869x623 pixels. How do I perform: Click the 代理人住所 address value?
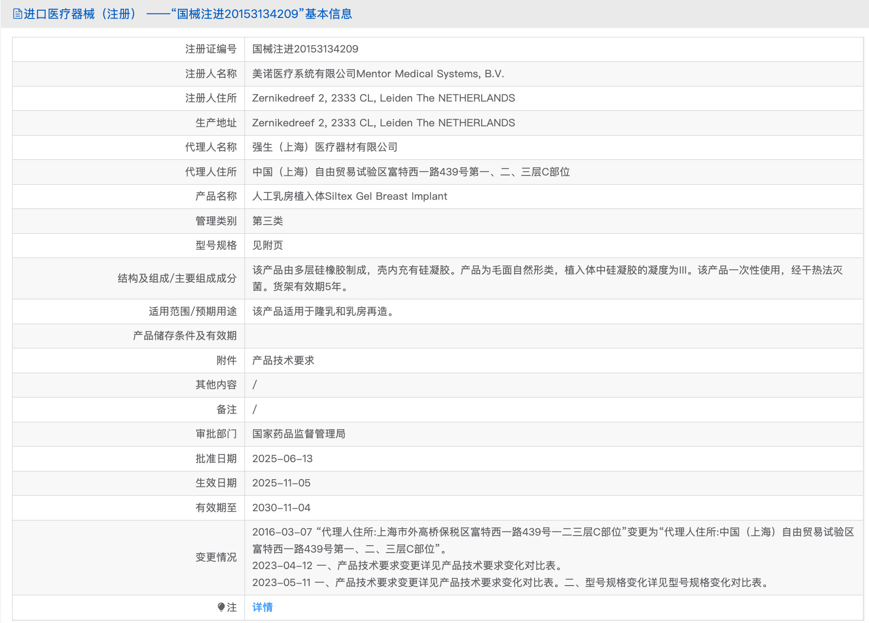[x=411, y=172]
